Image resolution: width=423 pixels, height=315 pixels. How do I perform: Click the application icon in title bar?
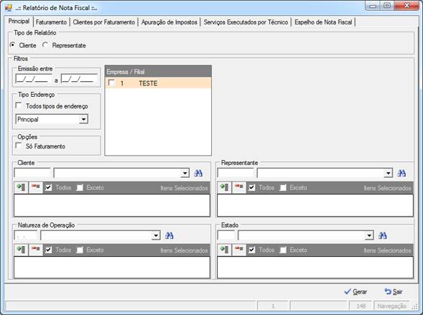click(x=9, y=8)
